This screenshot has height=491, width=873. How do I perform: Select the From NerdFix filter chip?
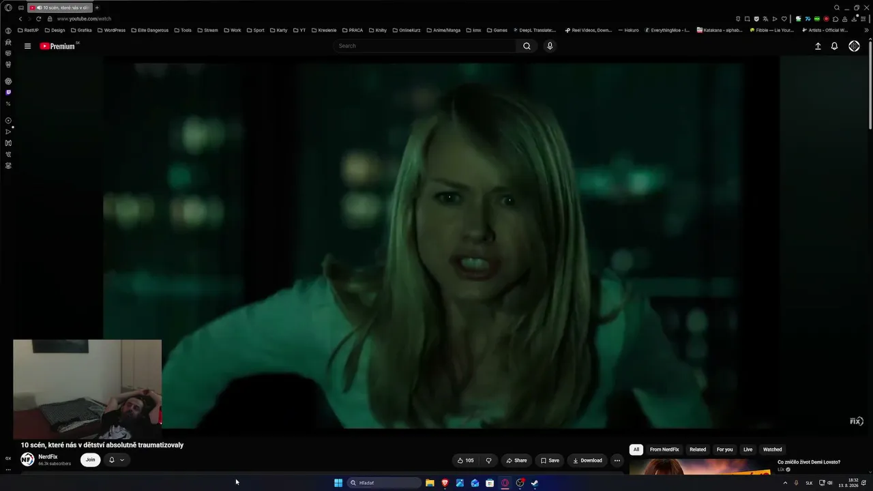pos(664,450)
